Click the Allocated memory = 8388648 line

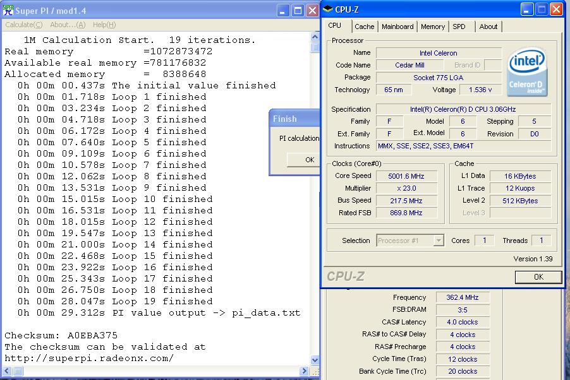[x=106, y=74]
